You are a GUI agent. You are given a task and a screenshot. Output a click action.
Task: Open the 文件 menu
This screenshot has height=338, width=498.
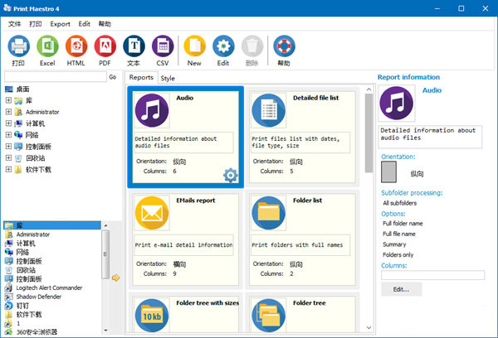pyautogui.click(x=14, y=24)
